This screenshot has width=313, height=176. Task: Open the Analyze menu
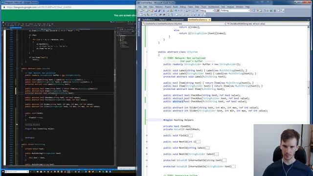[x=230, y=7]
